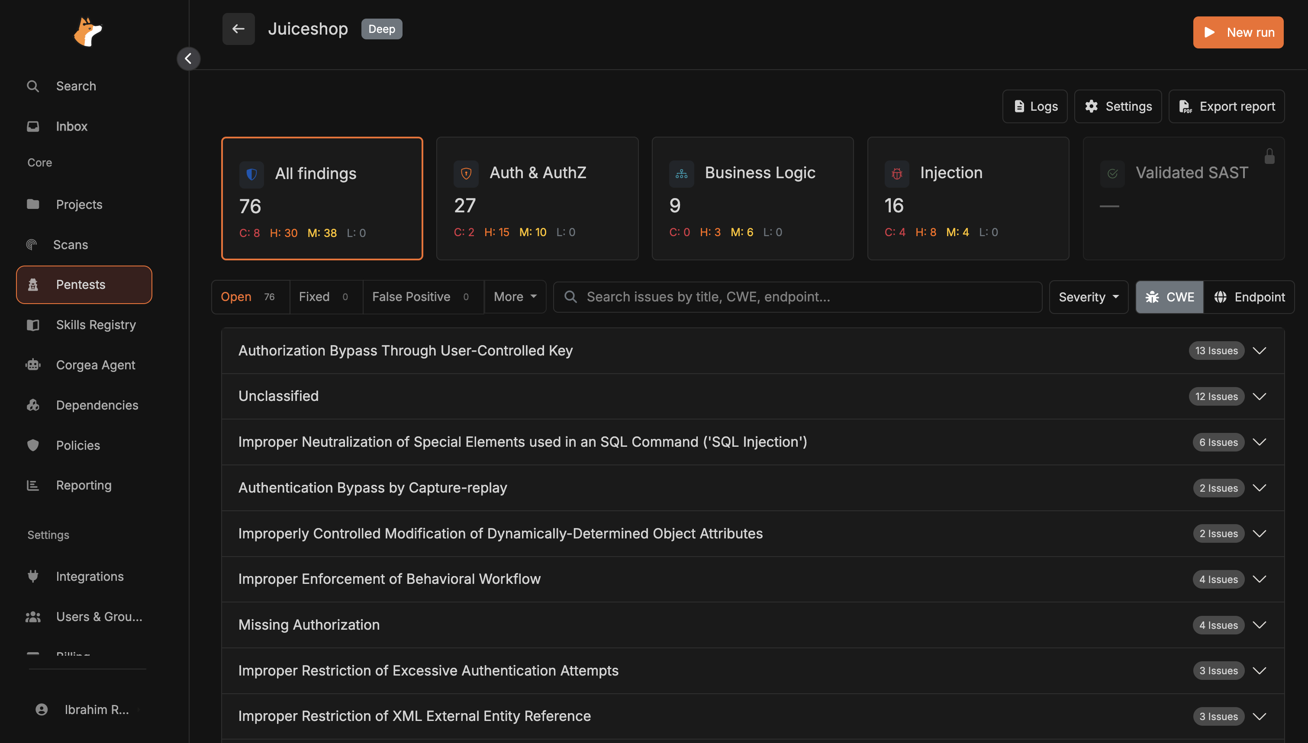The height and width of the screenshot is (743, 1308).
Task: Click the Validated SAST checkmark icon
Action: [1112, 173]
